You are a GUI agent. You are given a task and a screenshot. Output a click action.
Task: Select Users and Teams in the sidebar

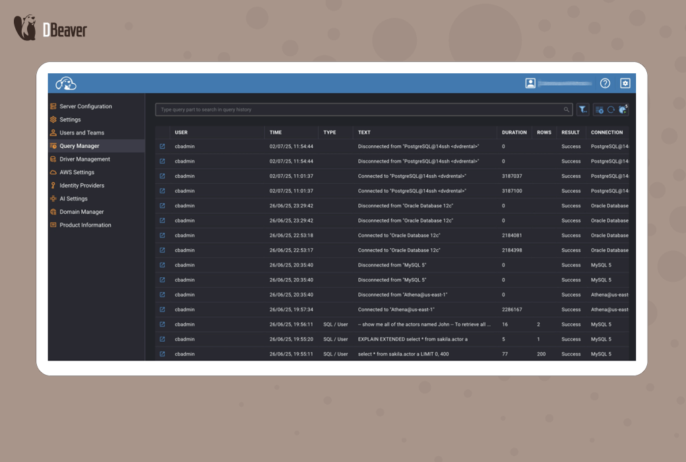pyautogui.click(x=82, y=133)
